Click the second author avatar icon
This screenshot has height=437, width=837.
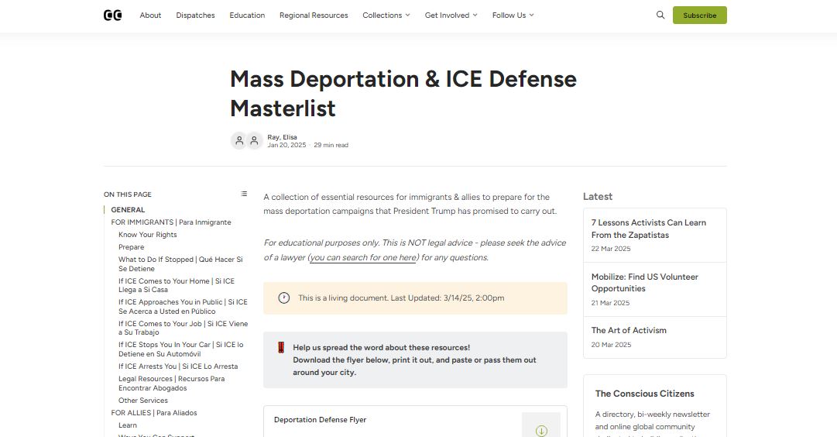254,141
